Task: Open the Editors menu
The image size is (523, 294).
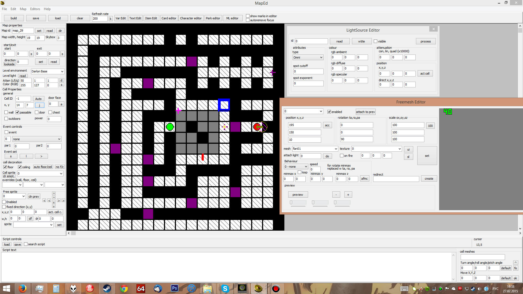Action: (x=35, y=9)
